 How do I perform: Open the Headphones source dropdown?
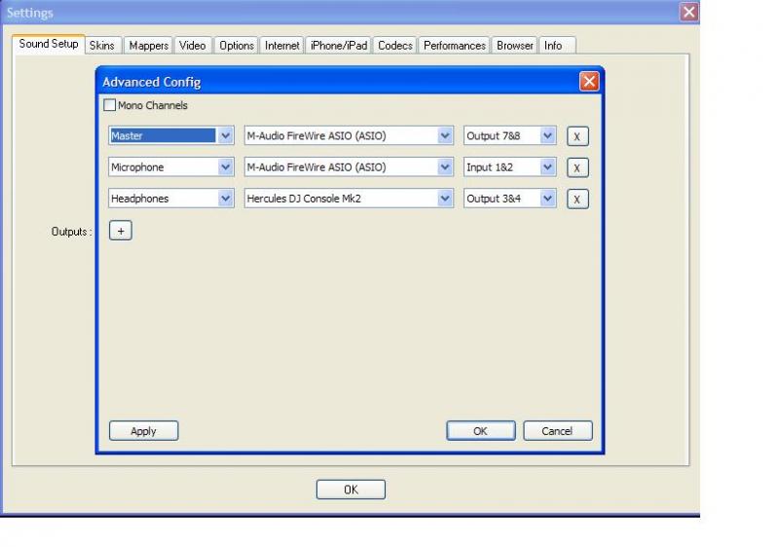[x=171, y=198]
